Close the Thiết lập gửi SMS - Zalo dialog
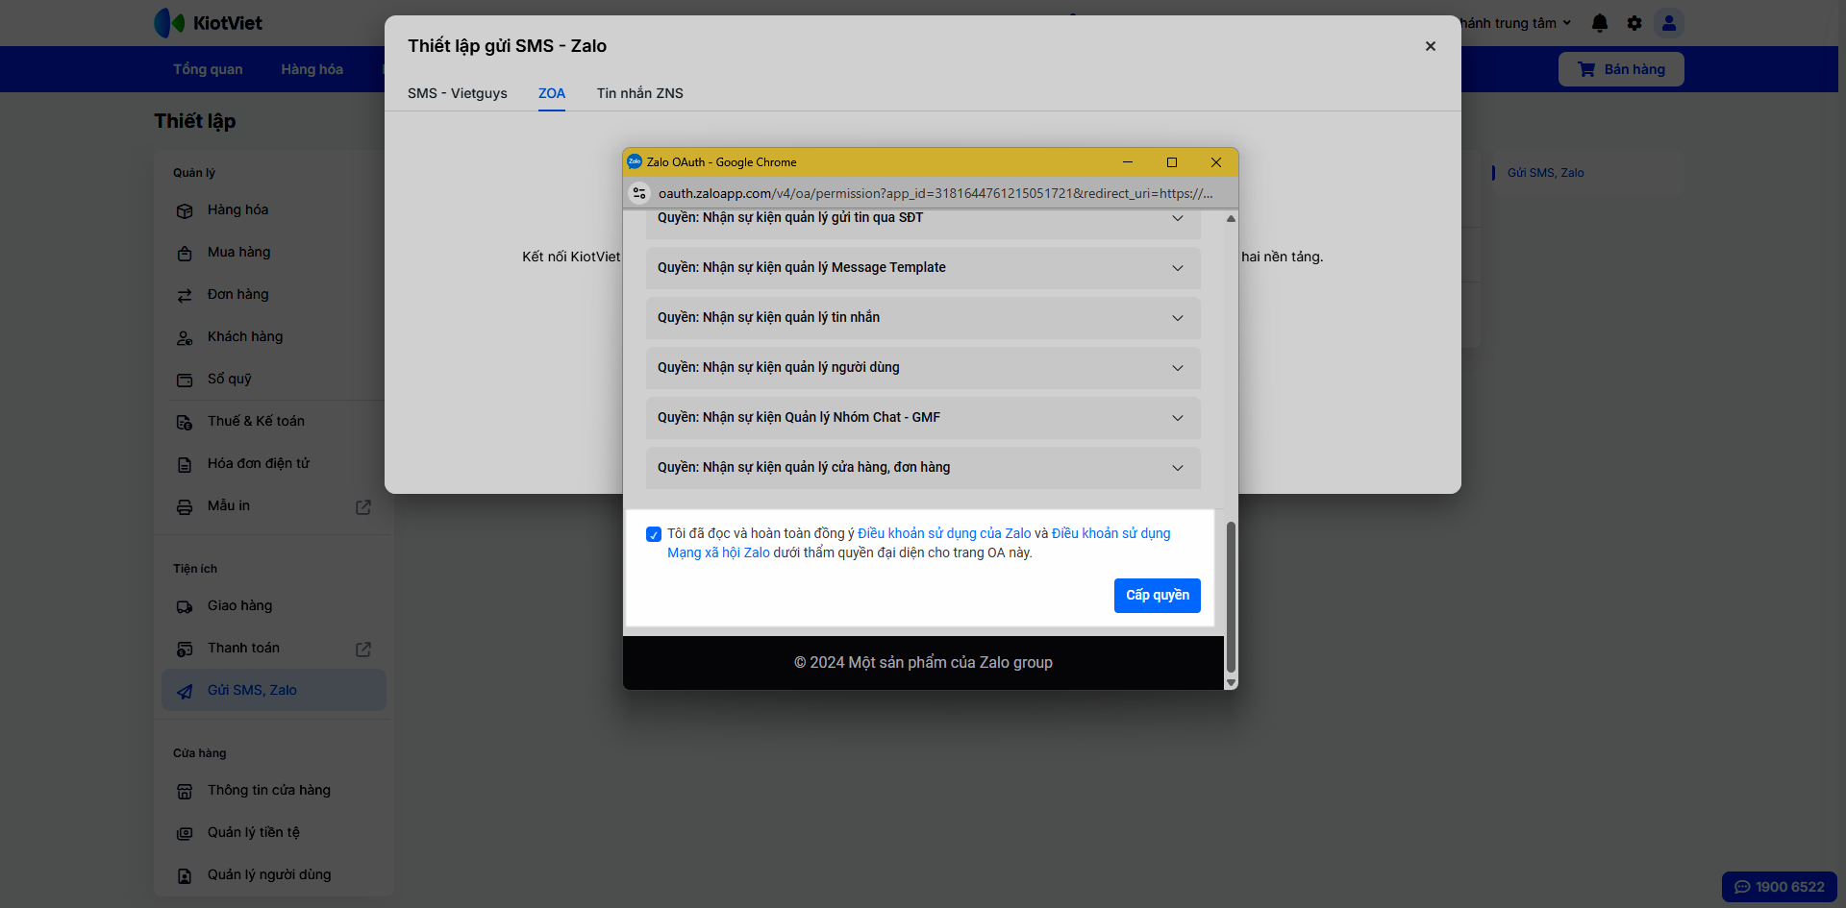 1431,46
